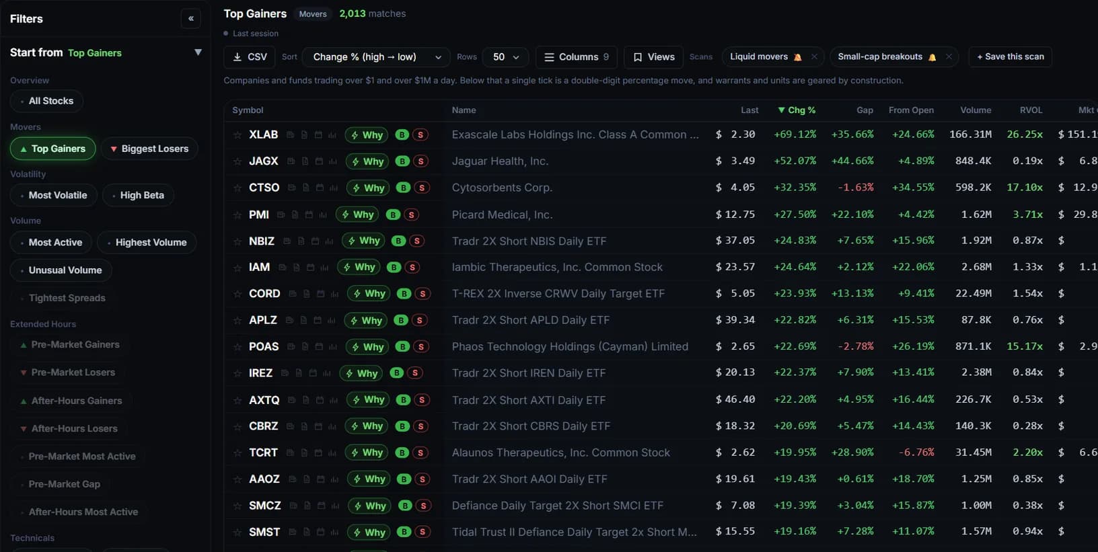Open the news icon for XLAB
This screenshot has height=552, width=1098.
click(291, 135)
